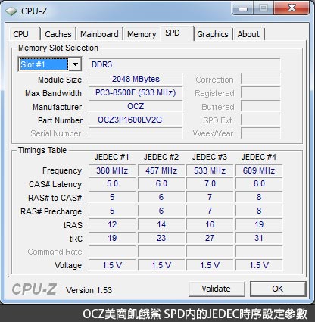Image resolution: width=315 pixels, height=322 pixels.
Task: Click the Manufacturer OCZ field
Action: [x=136, y=106]
